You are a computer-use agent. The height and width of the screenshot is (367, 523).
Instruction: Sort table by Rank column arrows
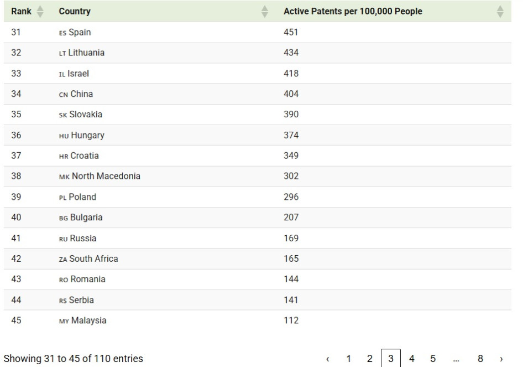coord(40,11)
